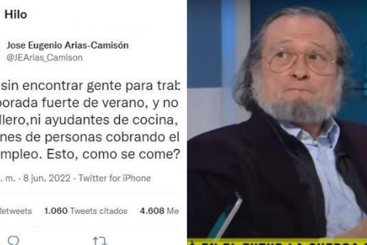Click the Hilo header title

tap(16, 15)
